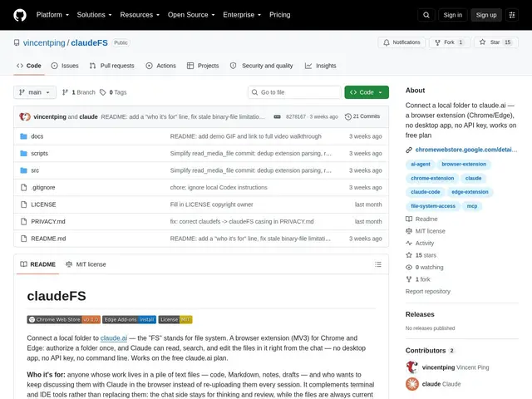
Task: Open the Insights tab
Action: pos(321,66)
